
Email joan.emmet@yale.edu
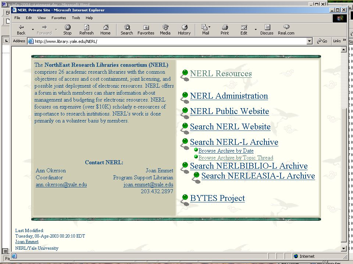coord(148,184)
